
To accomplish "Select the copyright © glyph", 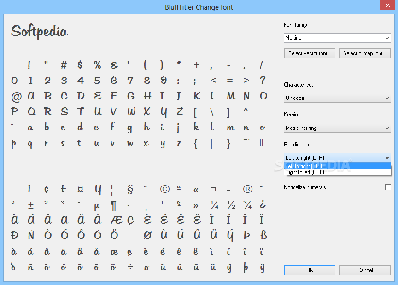I will point(165,189).
